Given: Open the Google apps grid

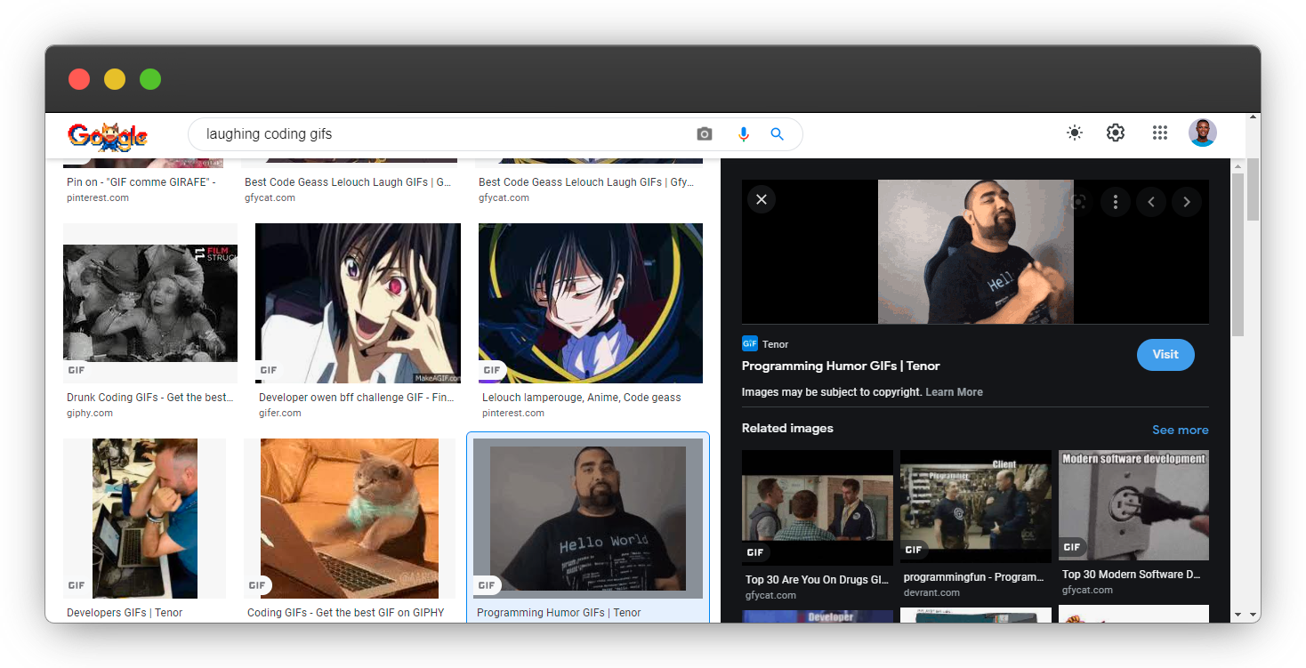Looking at the screenshot, I should (1159, 133).
